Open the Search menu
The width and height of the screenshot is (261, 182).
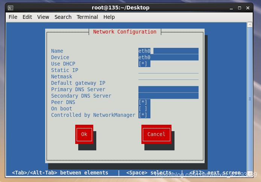(x=63, y=17)
